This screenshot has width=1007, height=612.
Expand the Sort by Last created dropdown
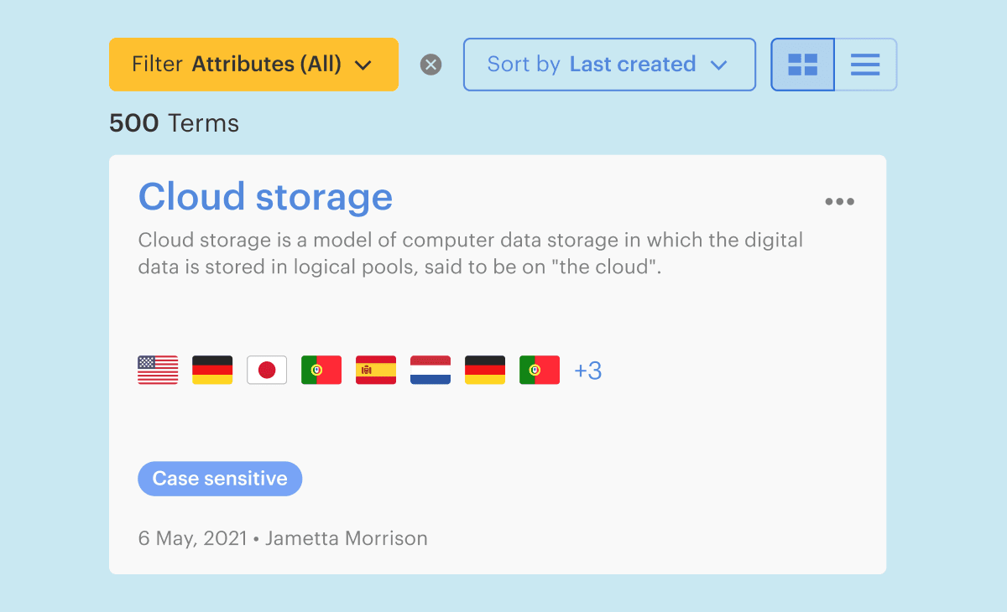[x=608, y=65]
